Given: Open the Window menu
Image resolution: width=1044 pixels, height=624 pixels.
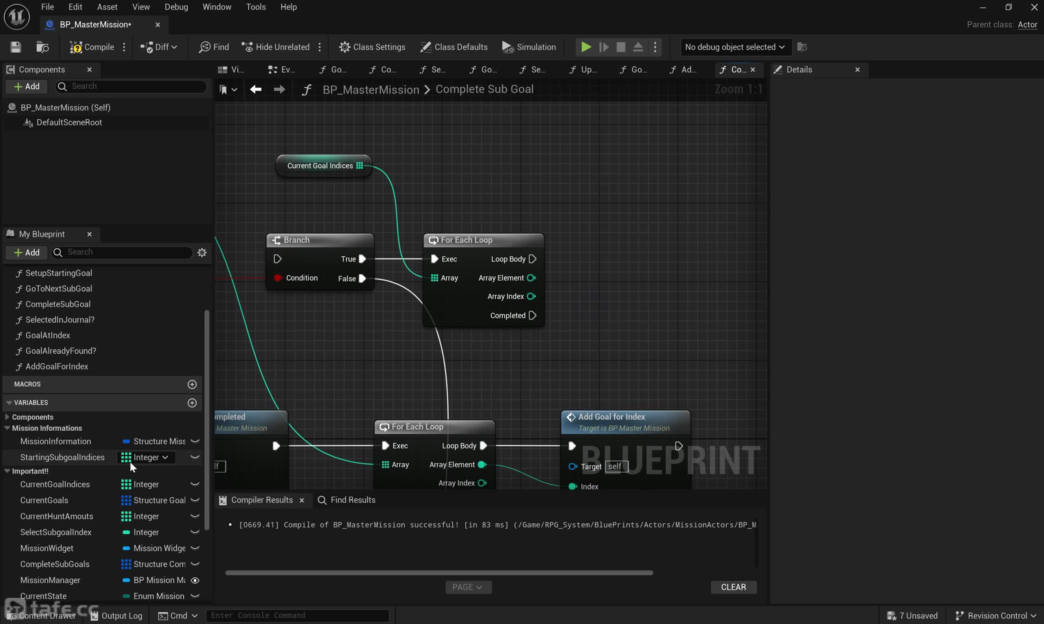Looking at the screenshot, I should pos(217,7).
